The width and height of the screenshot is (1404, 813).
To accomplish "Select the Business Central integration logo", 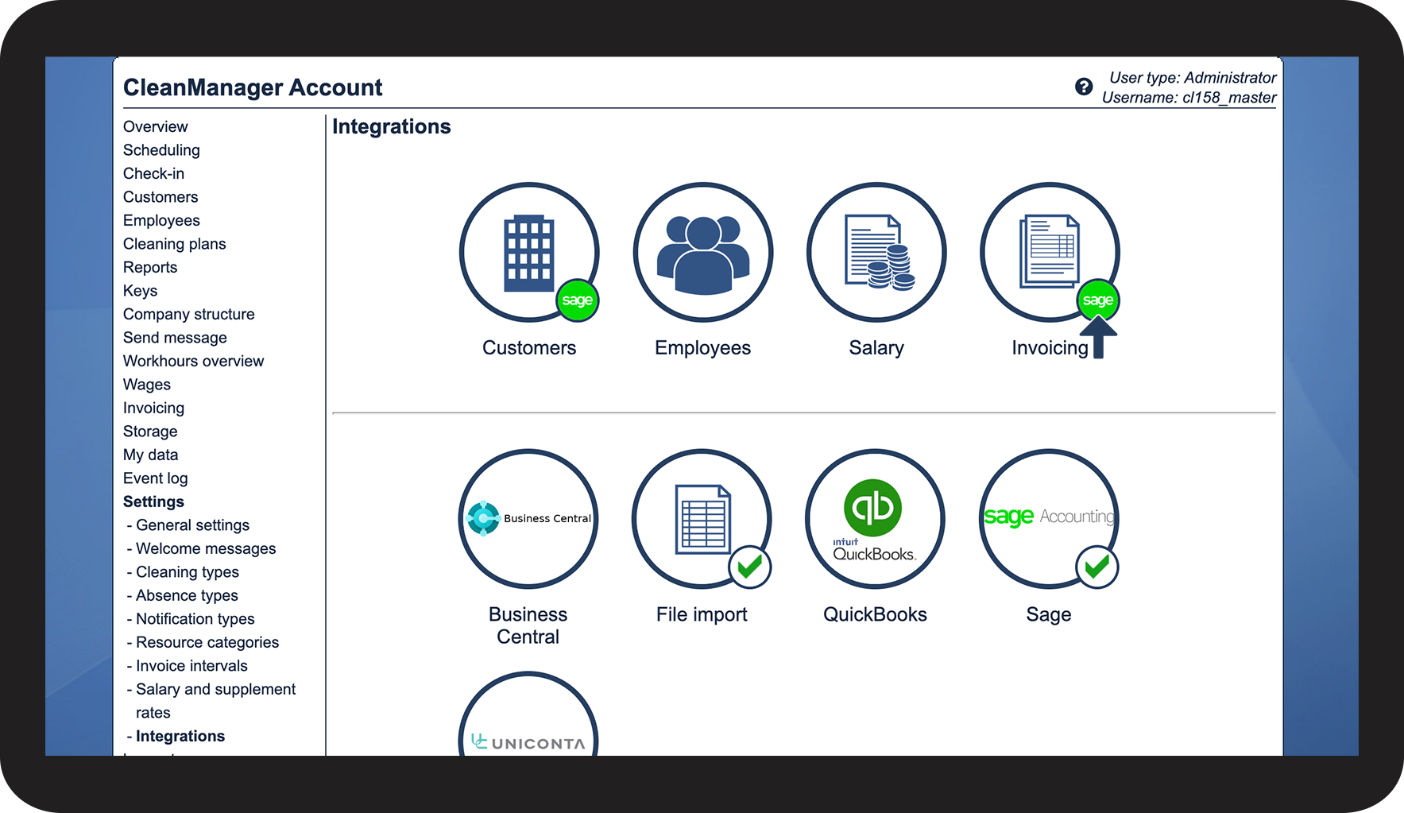I will (x=528, y=519).
